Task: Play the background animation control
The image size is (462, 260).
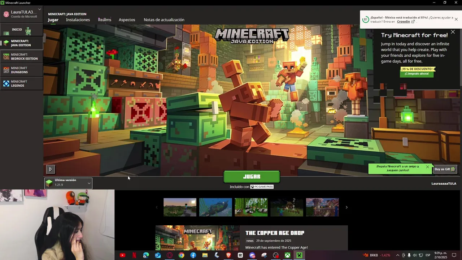Action: point(50,169)
